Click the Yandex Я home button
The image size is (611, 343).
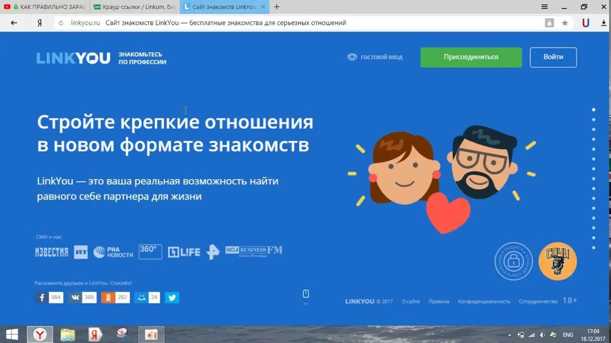(x=40, y=23)
